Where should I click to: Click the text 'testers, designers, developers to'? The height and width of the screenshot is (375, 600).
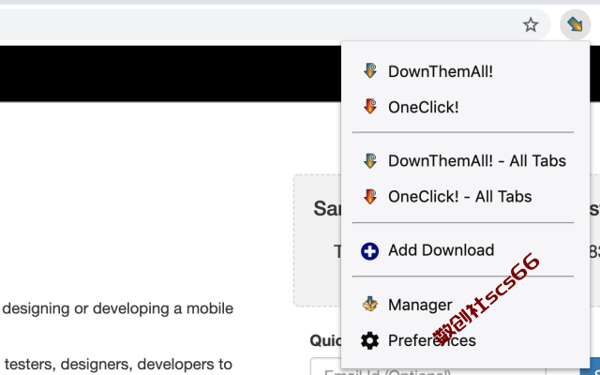point(118,364)
